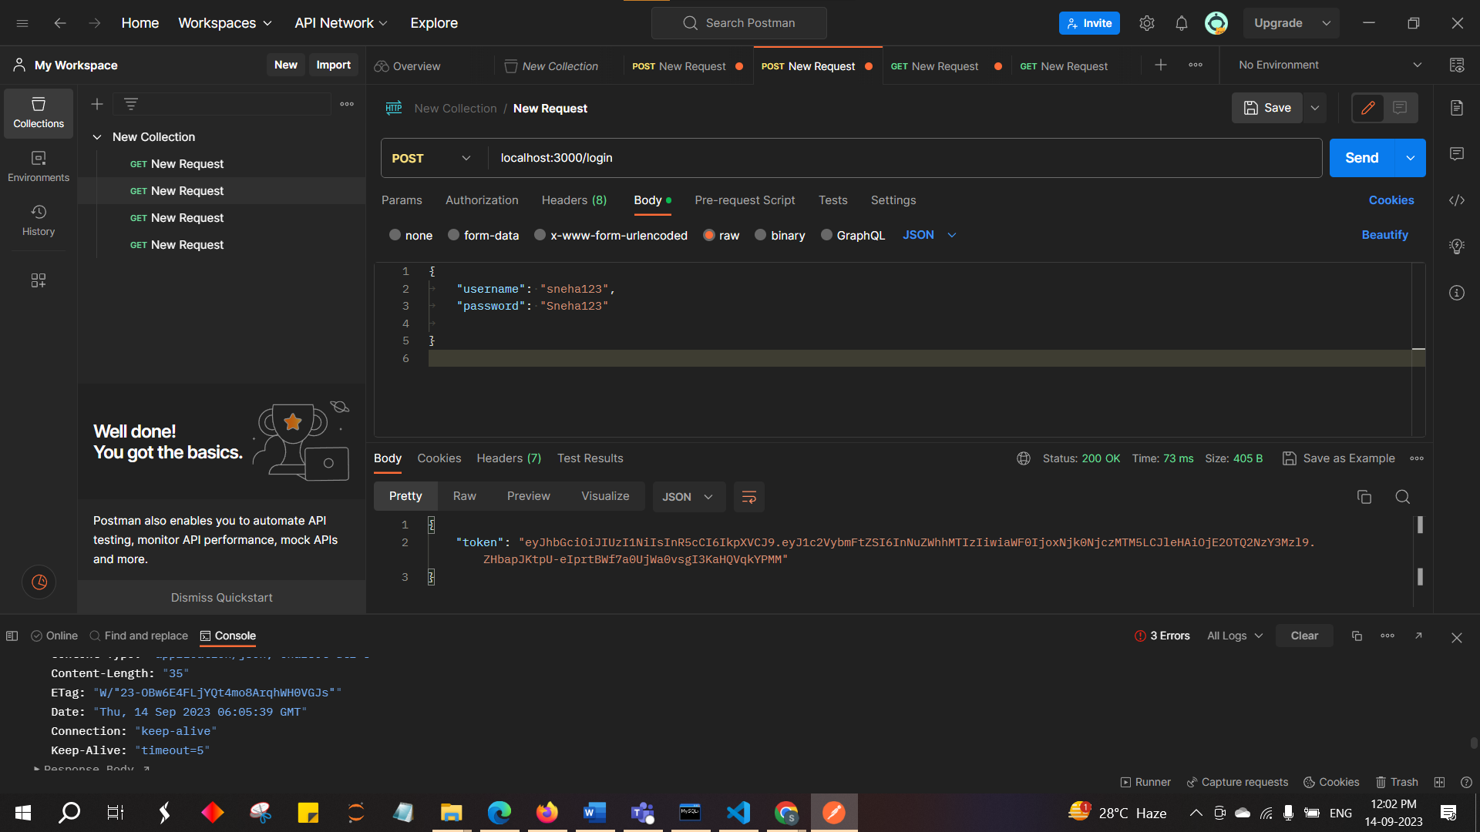Switch to the Test Results tab
This screenshot has height=832, width=1480.
pyautogui.click(x=590, y=458)
